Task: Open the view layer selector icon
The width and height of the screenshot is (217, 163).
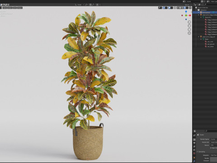Action: point(208,1)
